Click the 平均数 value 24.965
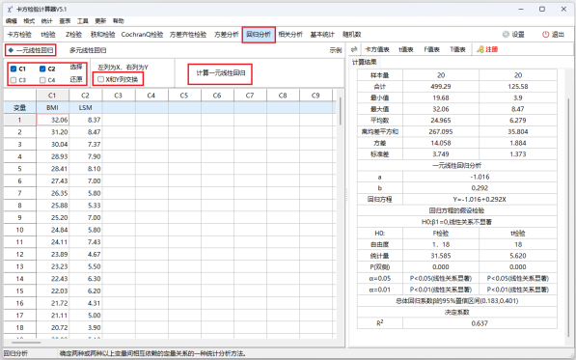 click(441, 121)
